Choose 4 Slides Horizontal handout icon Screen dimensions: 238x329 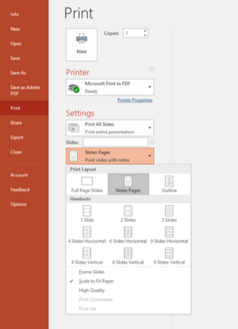click(x=87, y=232)
